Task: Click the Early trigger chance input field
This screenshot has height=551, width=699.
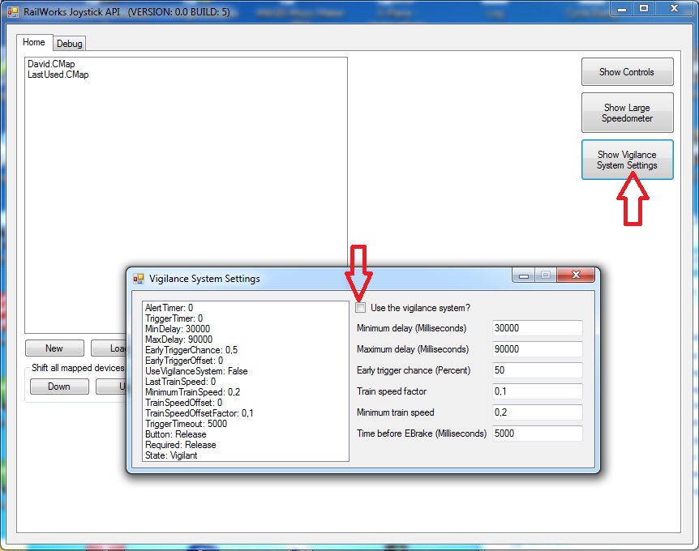Action: (x=537, y=370)
